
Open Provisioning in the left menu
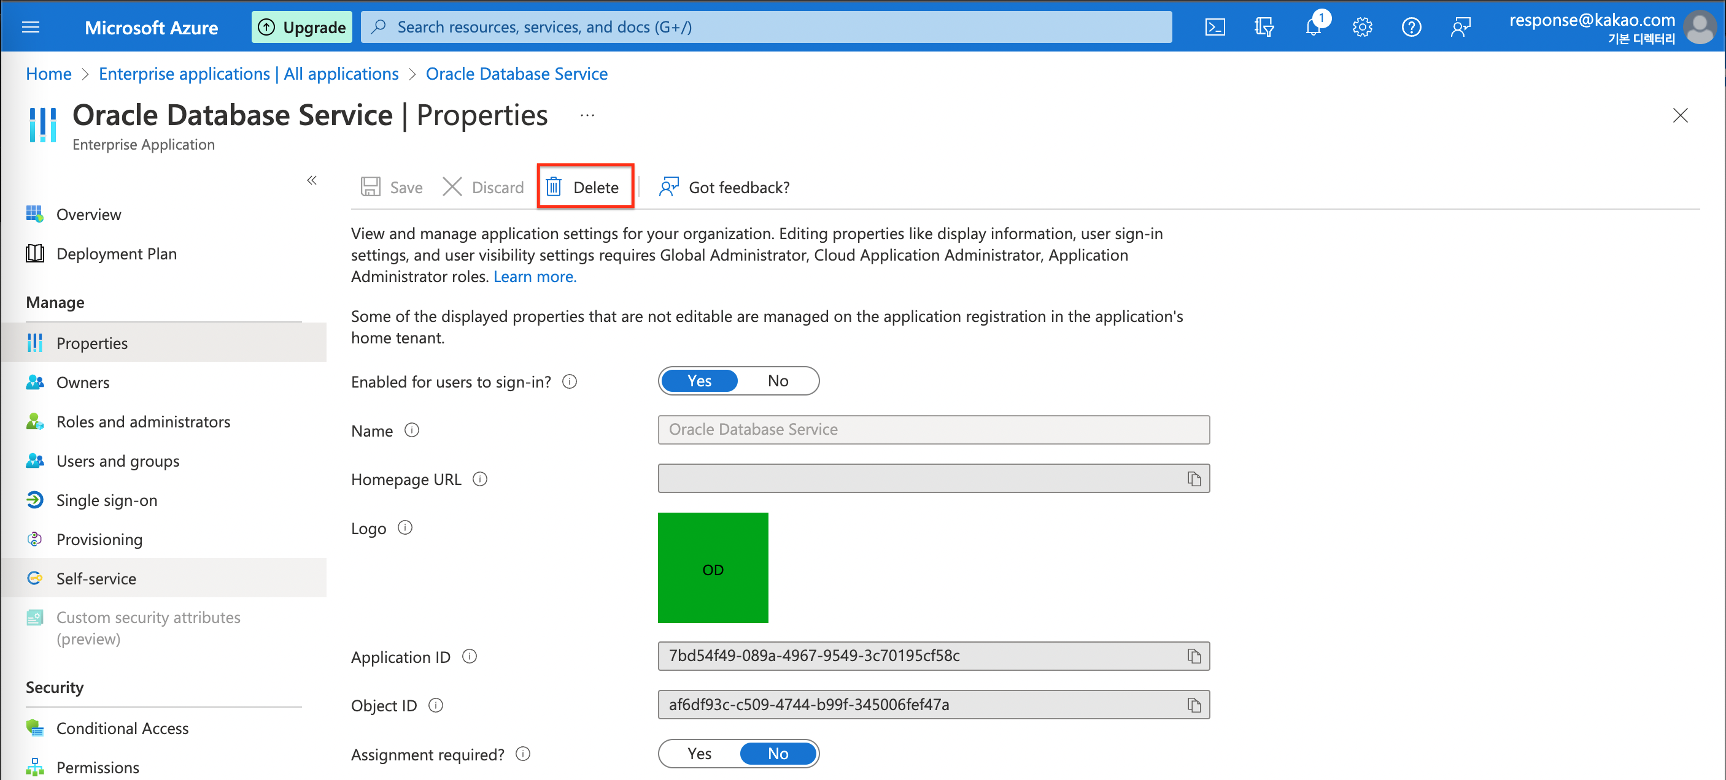coord(163,539)
